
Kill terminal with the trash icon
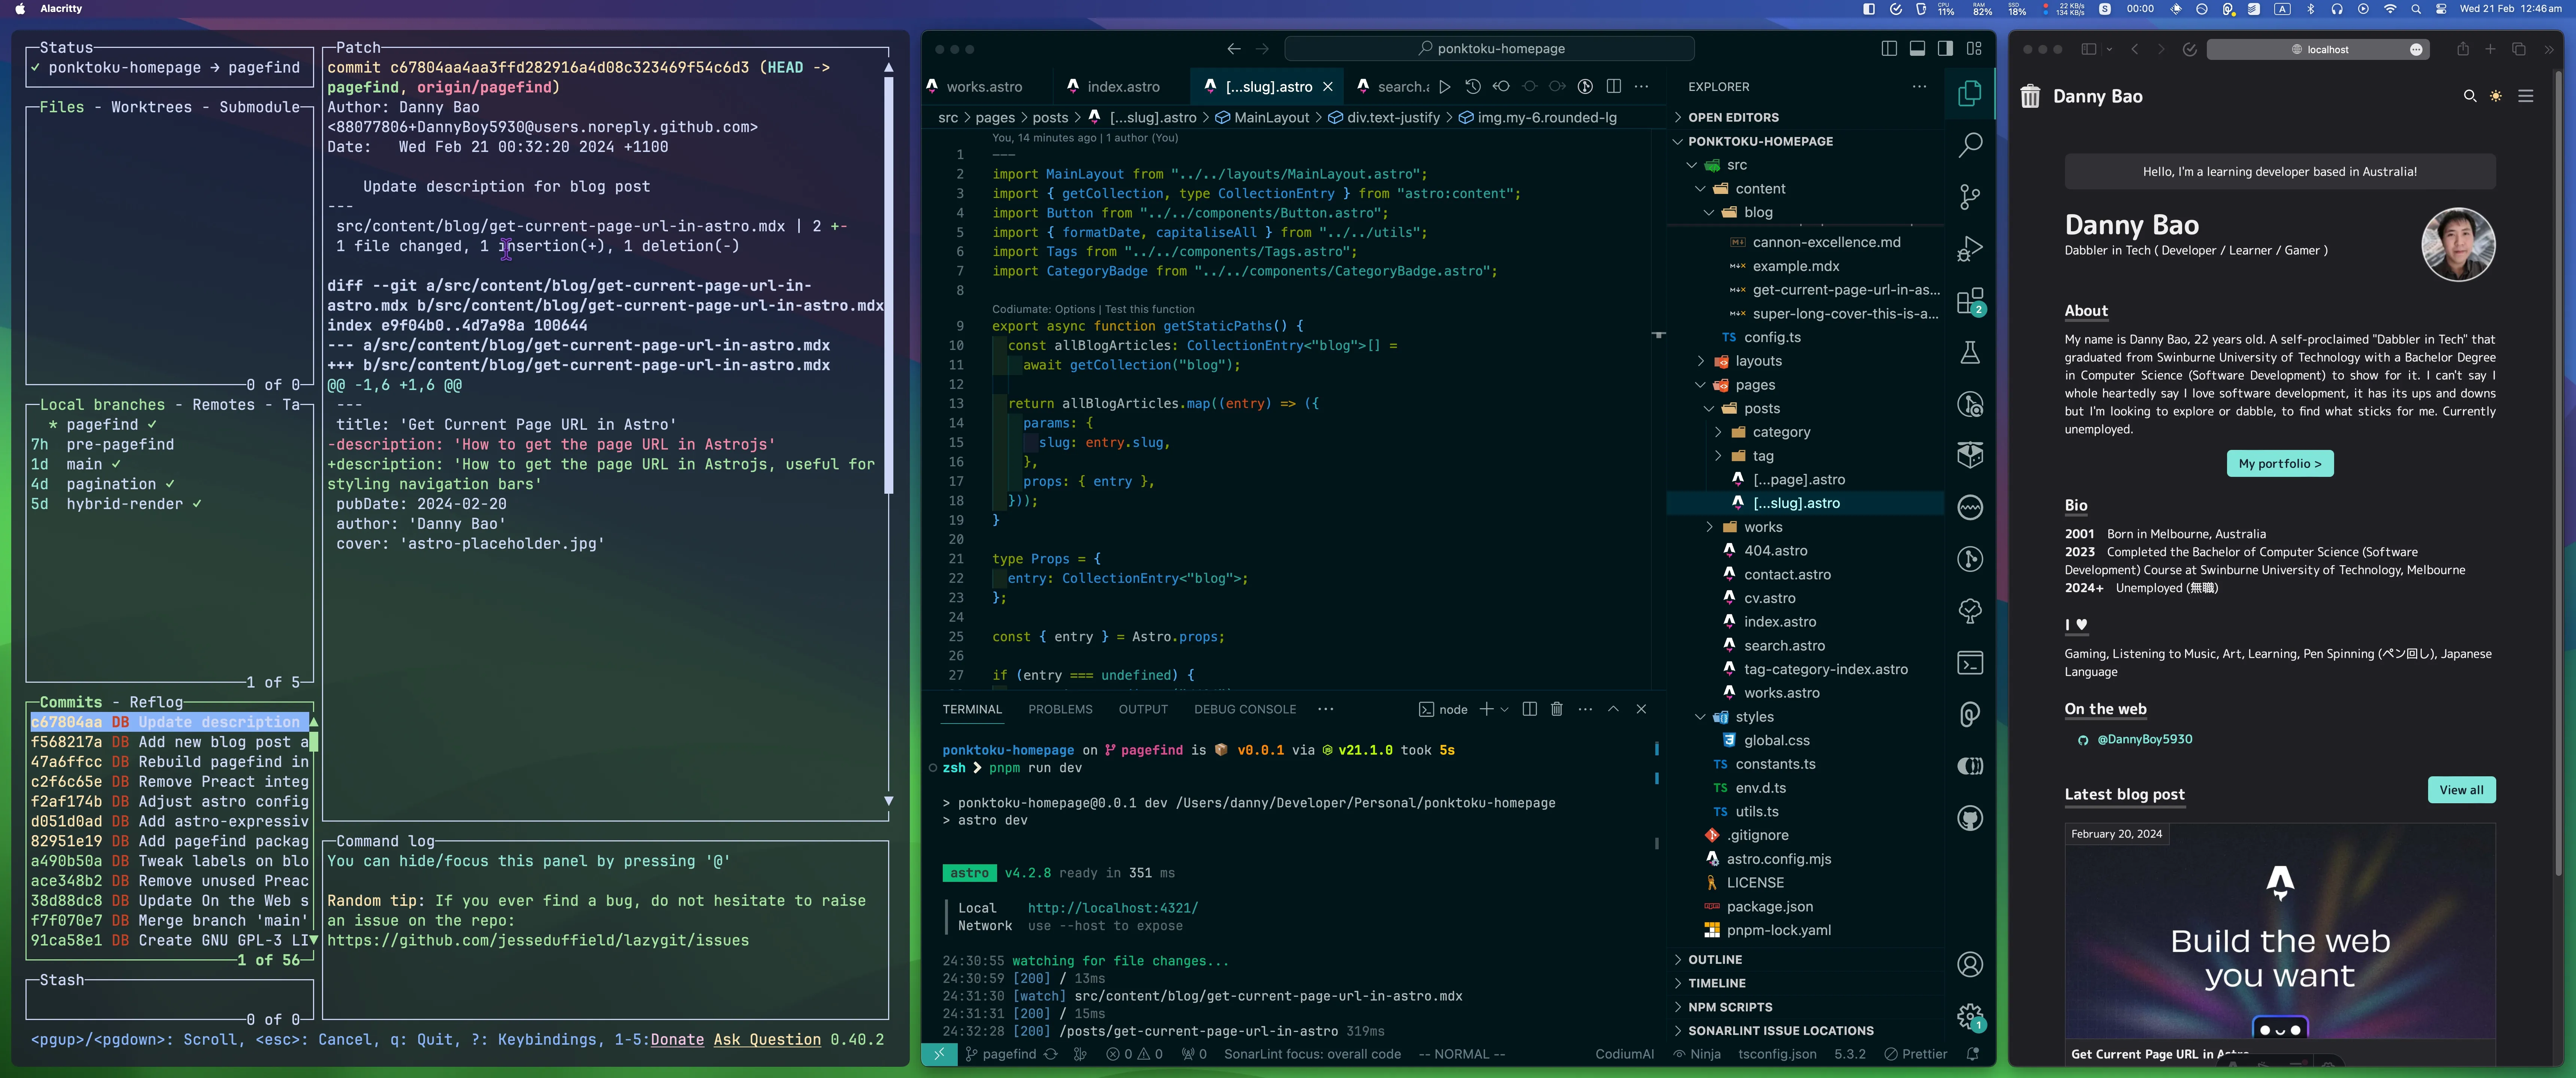(x=1556, y=709)
